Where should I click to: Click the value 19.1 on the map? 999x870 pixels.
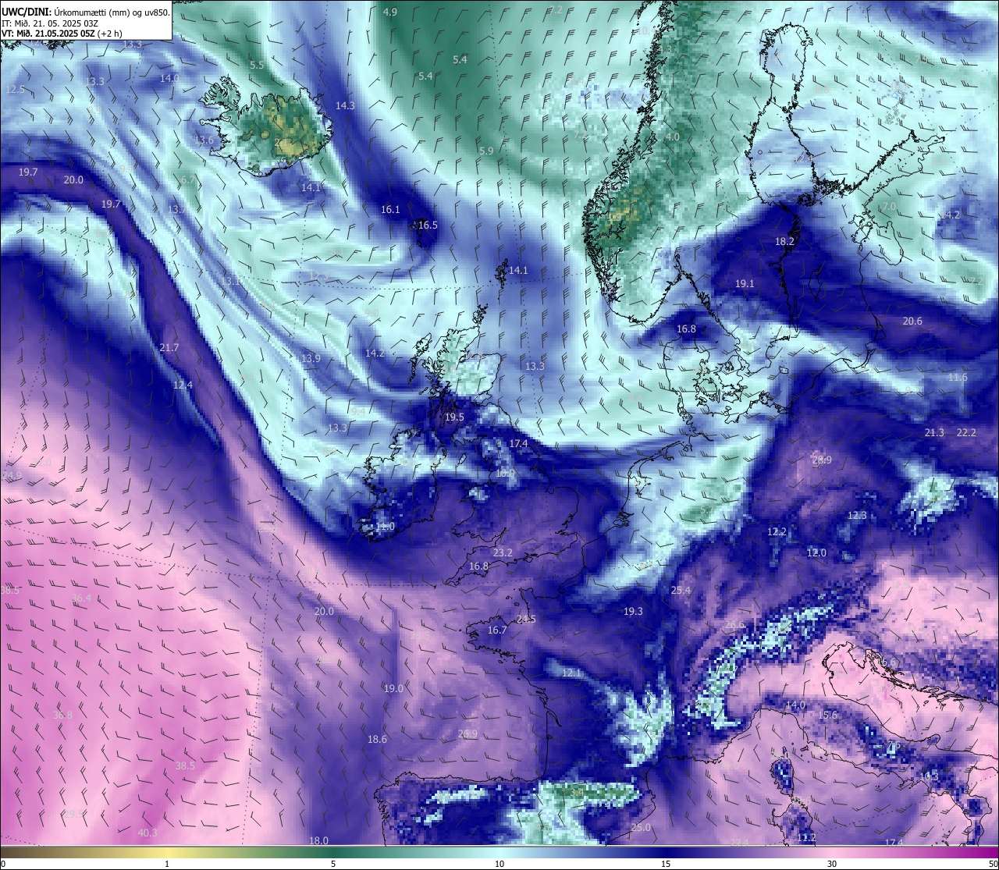pyautogui.click(x=745, y=283)
